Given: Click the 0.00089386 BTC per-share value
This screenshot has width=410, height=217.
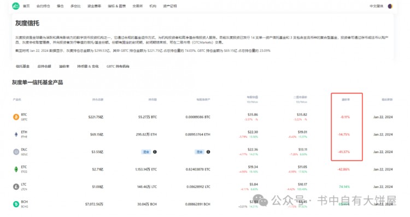Looking at the screenshot, I should (198, 117).
